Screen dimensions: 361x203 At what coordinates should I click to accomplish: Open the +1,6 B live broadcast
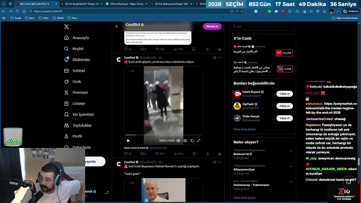[285, 69]
